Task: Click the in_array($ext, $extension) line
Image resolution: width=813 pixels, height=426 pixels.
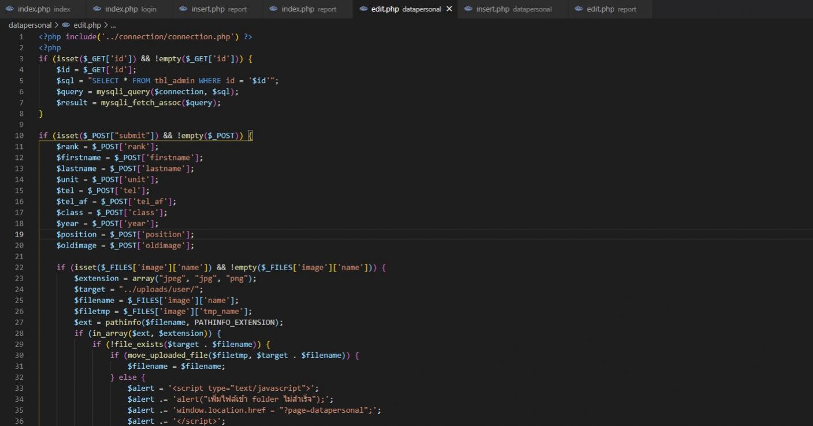Action: point(147,333)
